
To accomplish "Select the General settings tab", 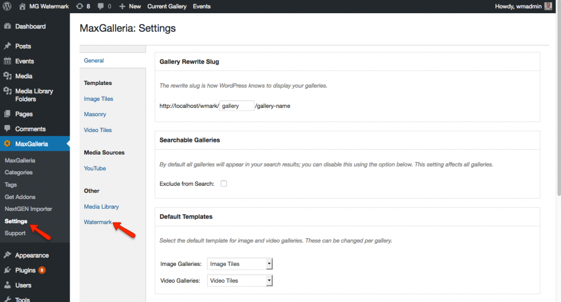I will click(x=94, y=60).
